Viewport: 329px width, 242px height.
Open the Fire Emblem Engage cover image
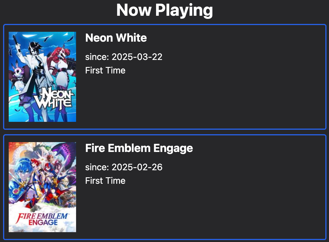point(42,187)
